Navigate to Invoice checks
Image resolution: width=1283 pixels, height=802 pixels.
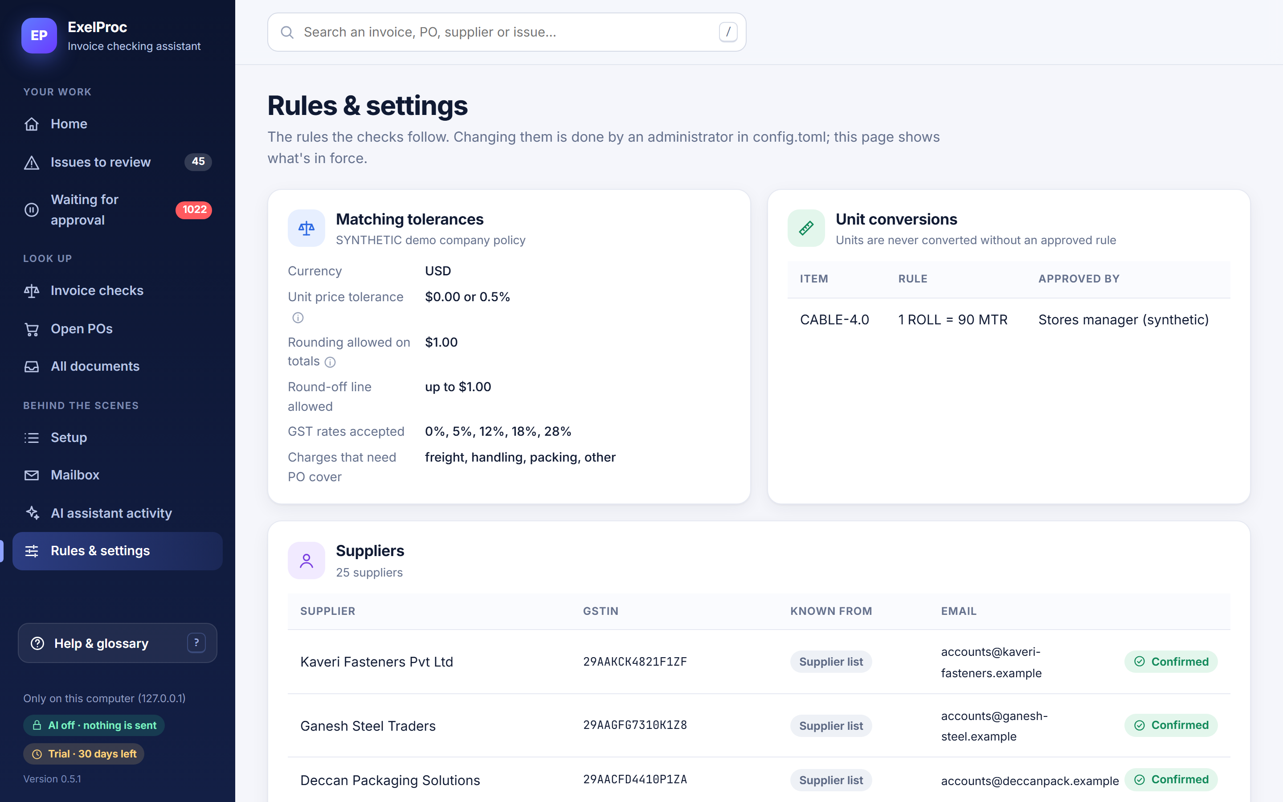[117, 291]
